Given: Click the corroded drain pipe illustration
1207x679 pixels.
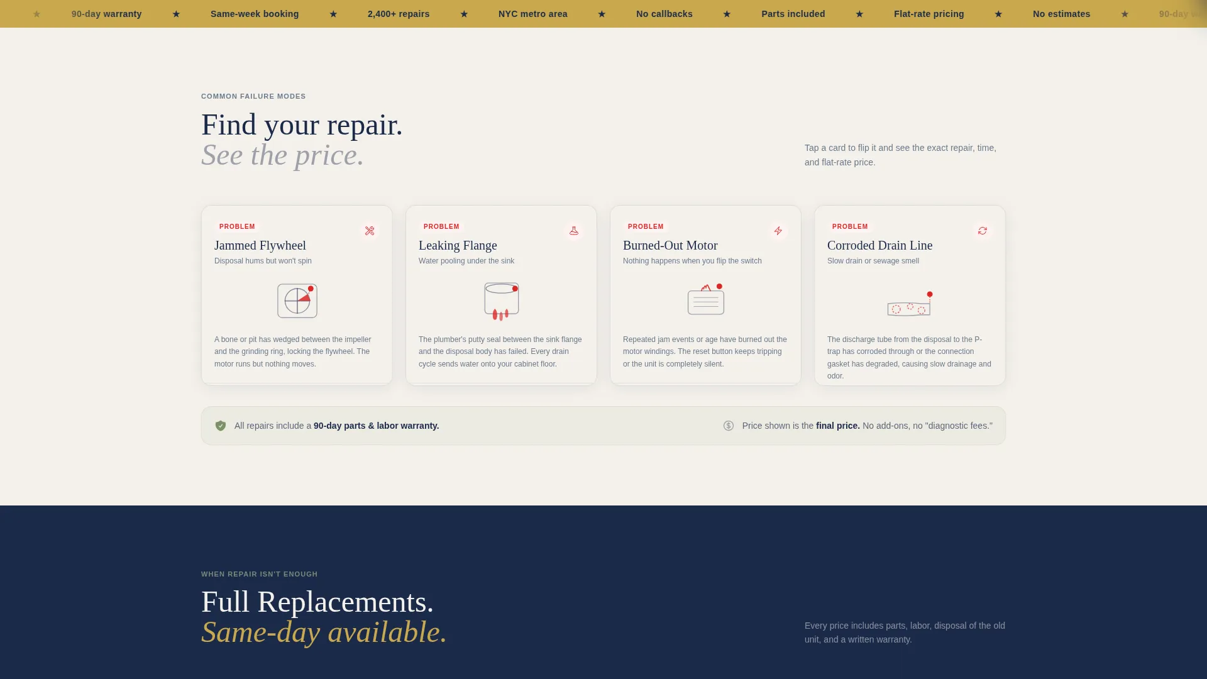Looking at the screenshot, I should [x=910, y=304].
